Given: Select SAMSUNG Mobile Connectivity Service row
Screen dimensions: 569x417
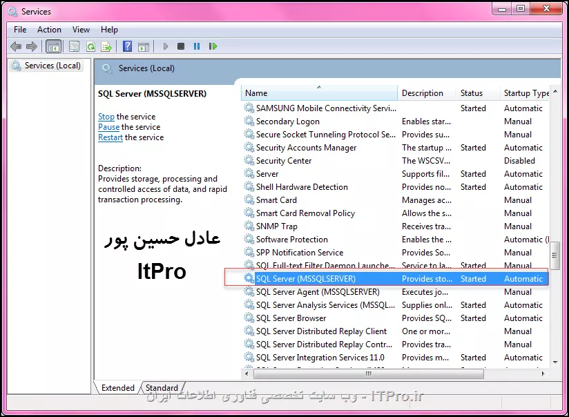Looking at the screenshot, I should pos(396,108).
